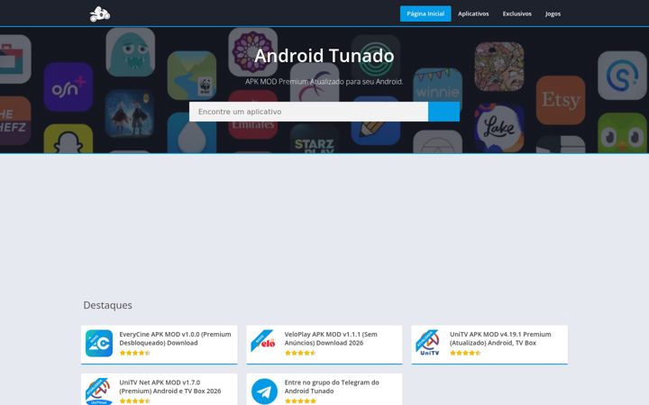Screen dimensions: 649x405
Task: Click the 'Destaques' section heading
Action: [107, 305]
